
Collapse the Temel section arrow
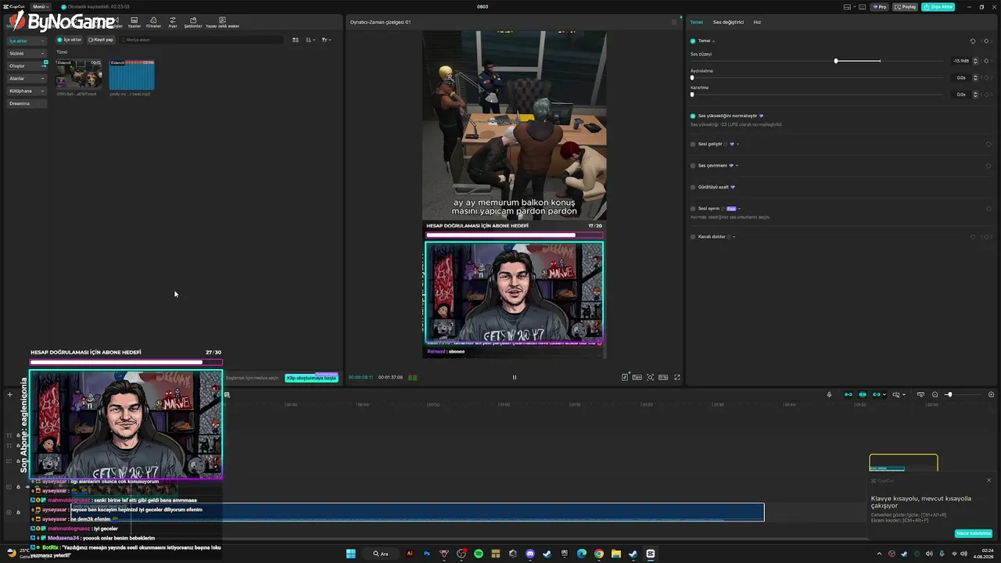coord(713,41)
